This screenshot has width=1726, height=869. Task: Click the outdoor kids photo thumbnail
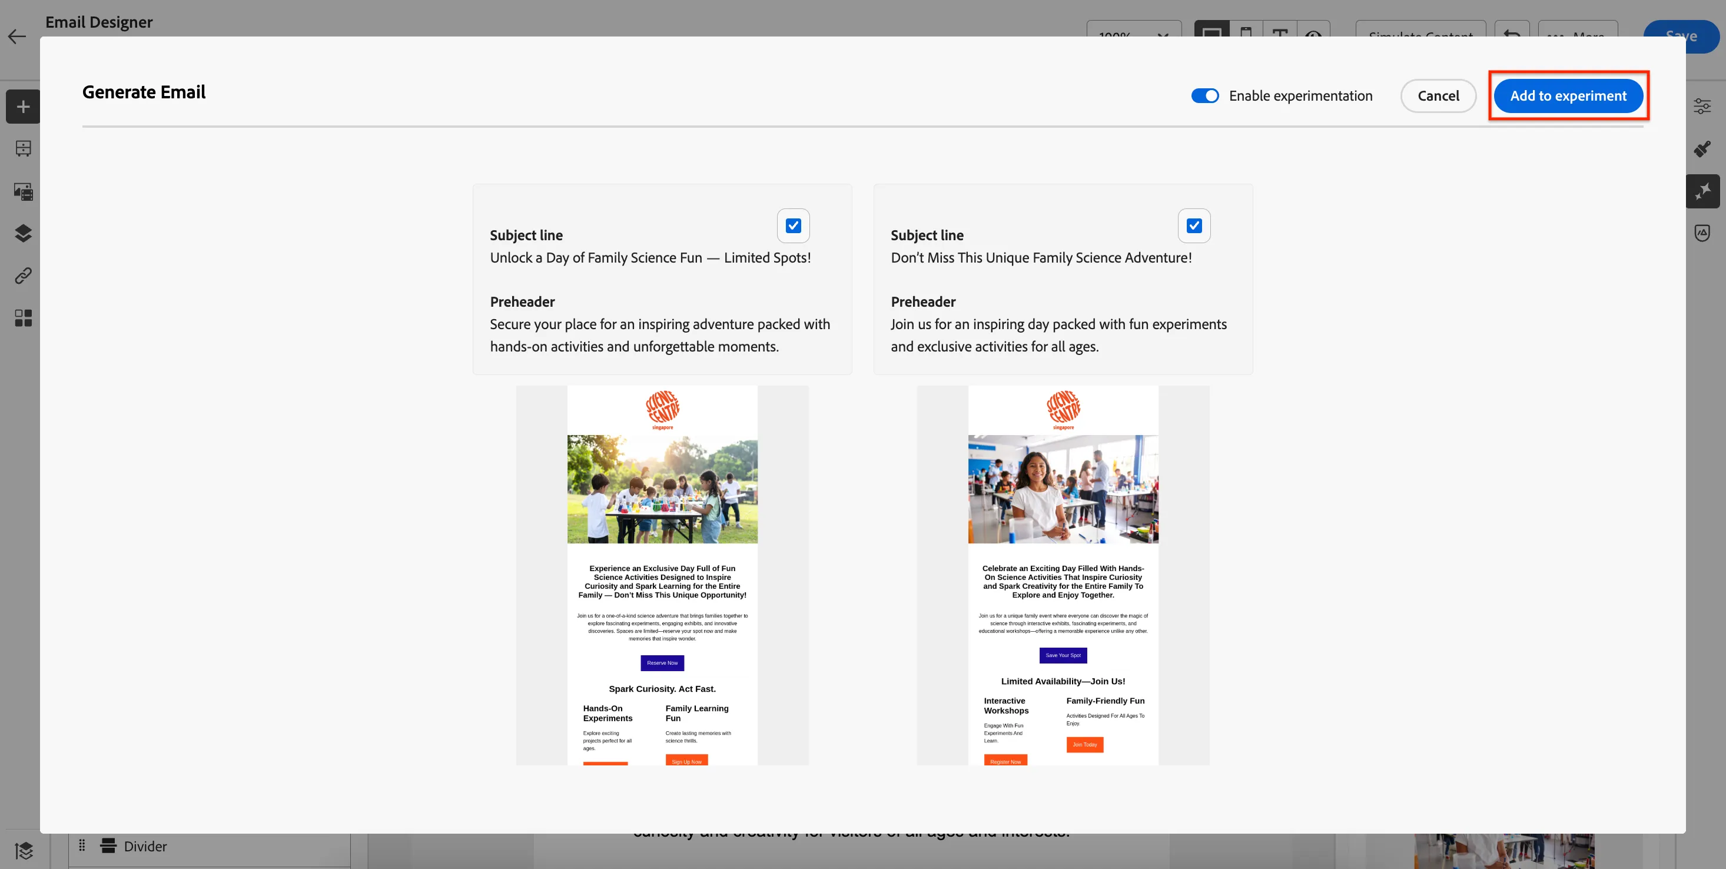(662, 489)
